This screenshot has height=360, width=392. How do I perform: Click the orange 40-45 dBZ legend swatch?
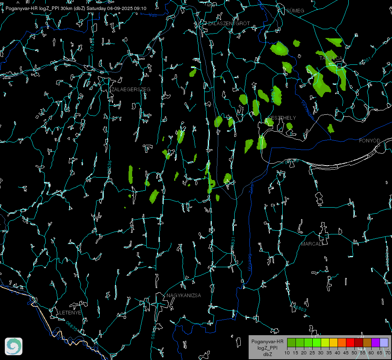click(x=342, y=342)
